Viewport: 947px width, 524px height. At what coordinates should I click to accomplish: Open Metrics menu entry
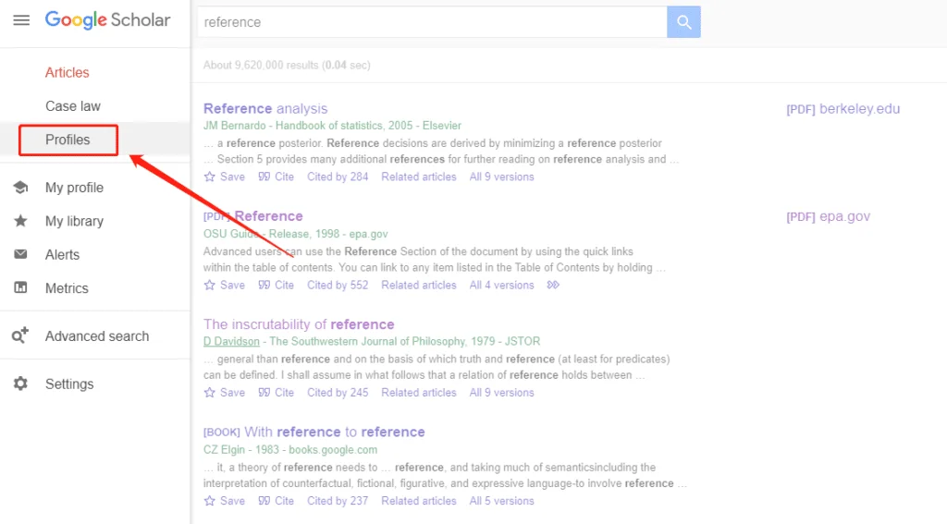pos(67,288)
